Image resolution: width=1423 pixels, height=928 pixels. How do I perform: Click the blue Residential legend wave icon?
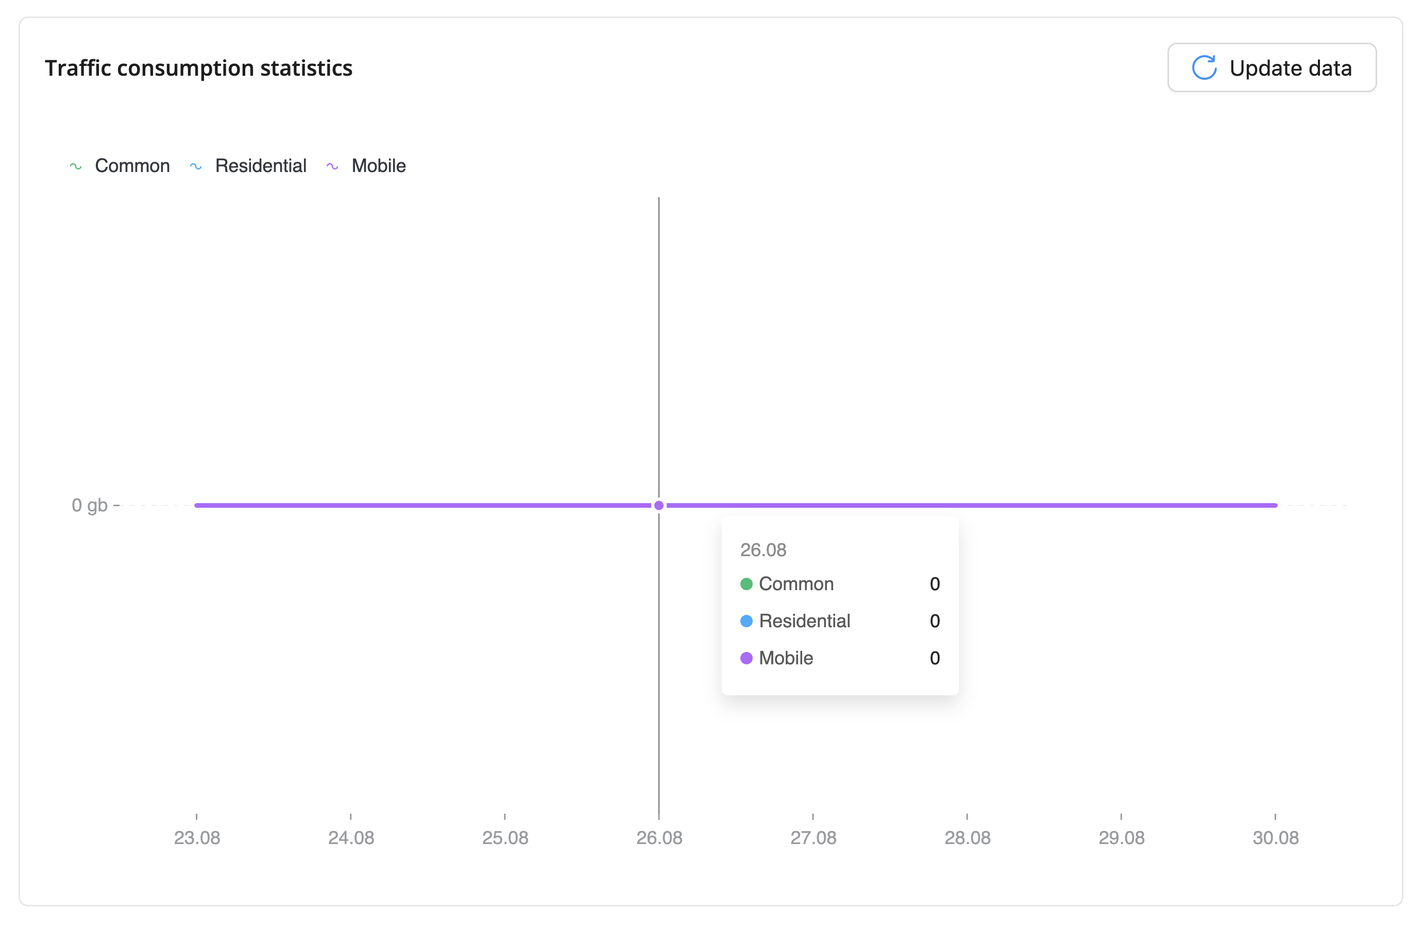point(195,166)
